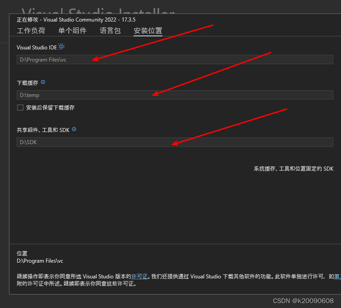The image size is (341, 308).
Task: Click the Visual Studio IDE label
Action: (37, 47)
